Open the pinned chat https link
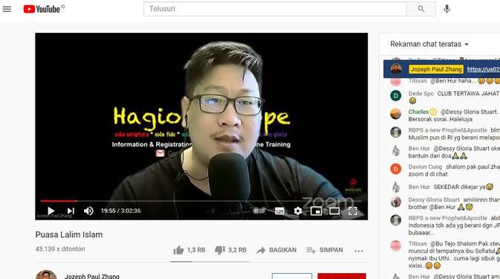Viewport: 500px width, 279px height. 484,69
